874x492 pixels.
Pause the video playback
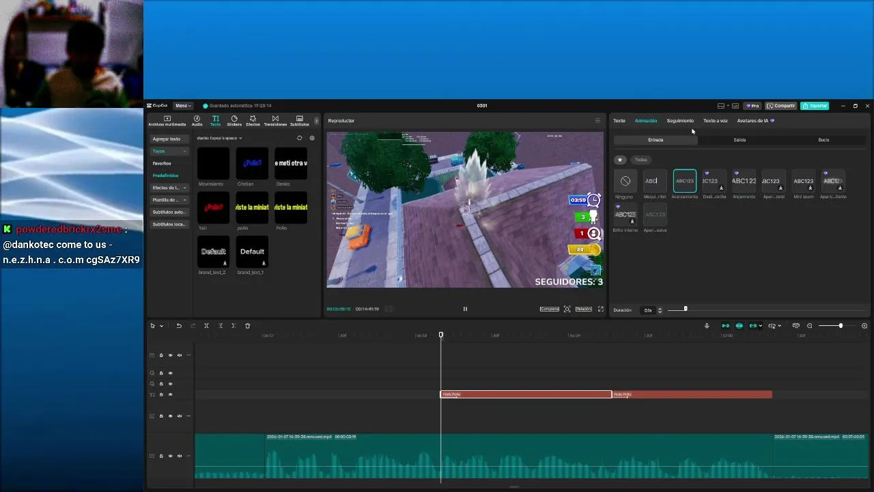click(x=465, y=309)
